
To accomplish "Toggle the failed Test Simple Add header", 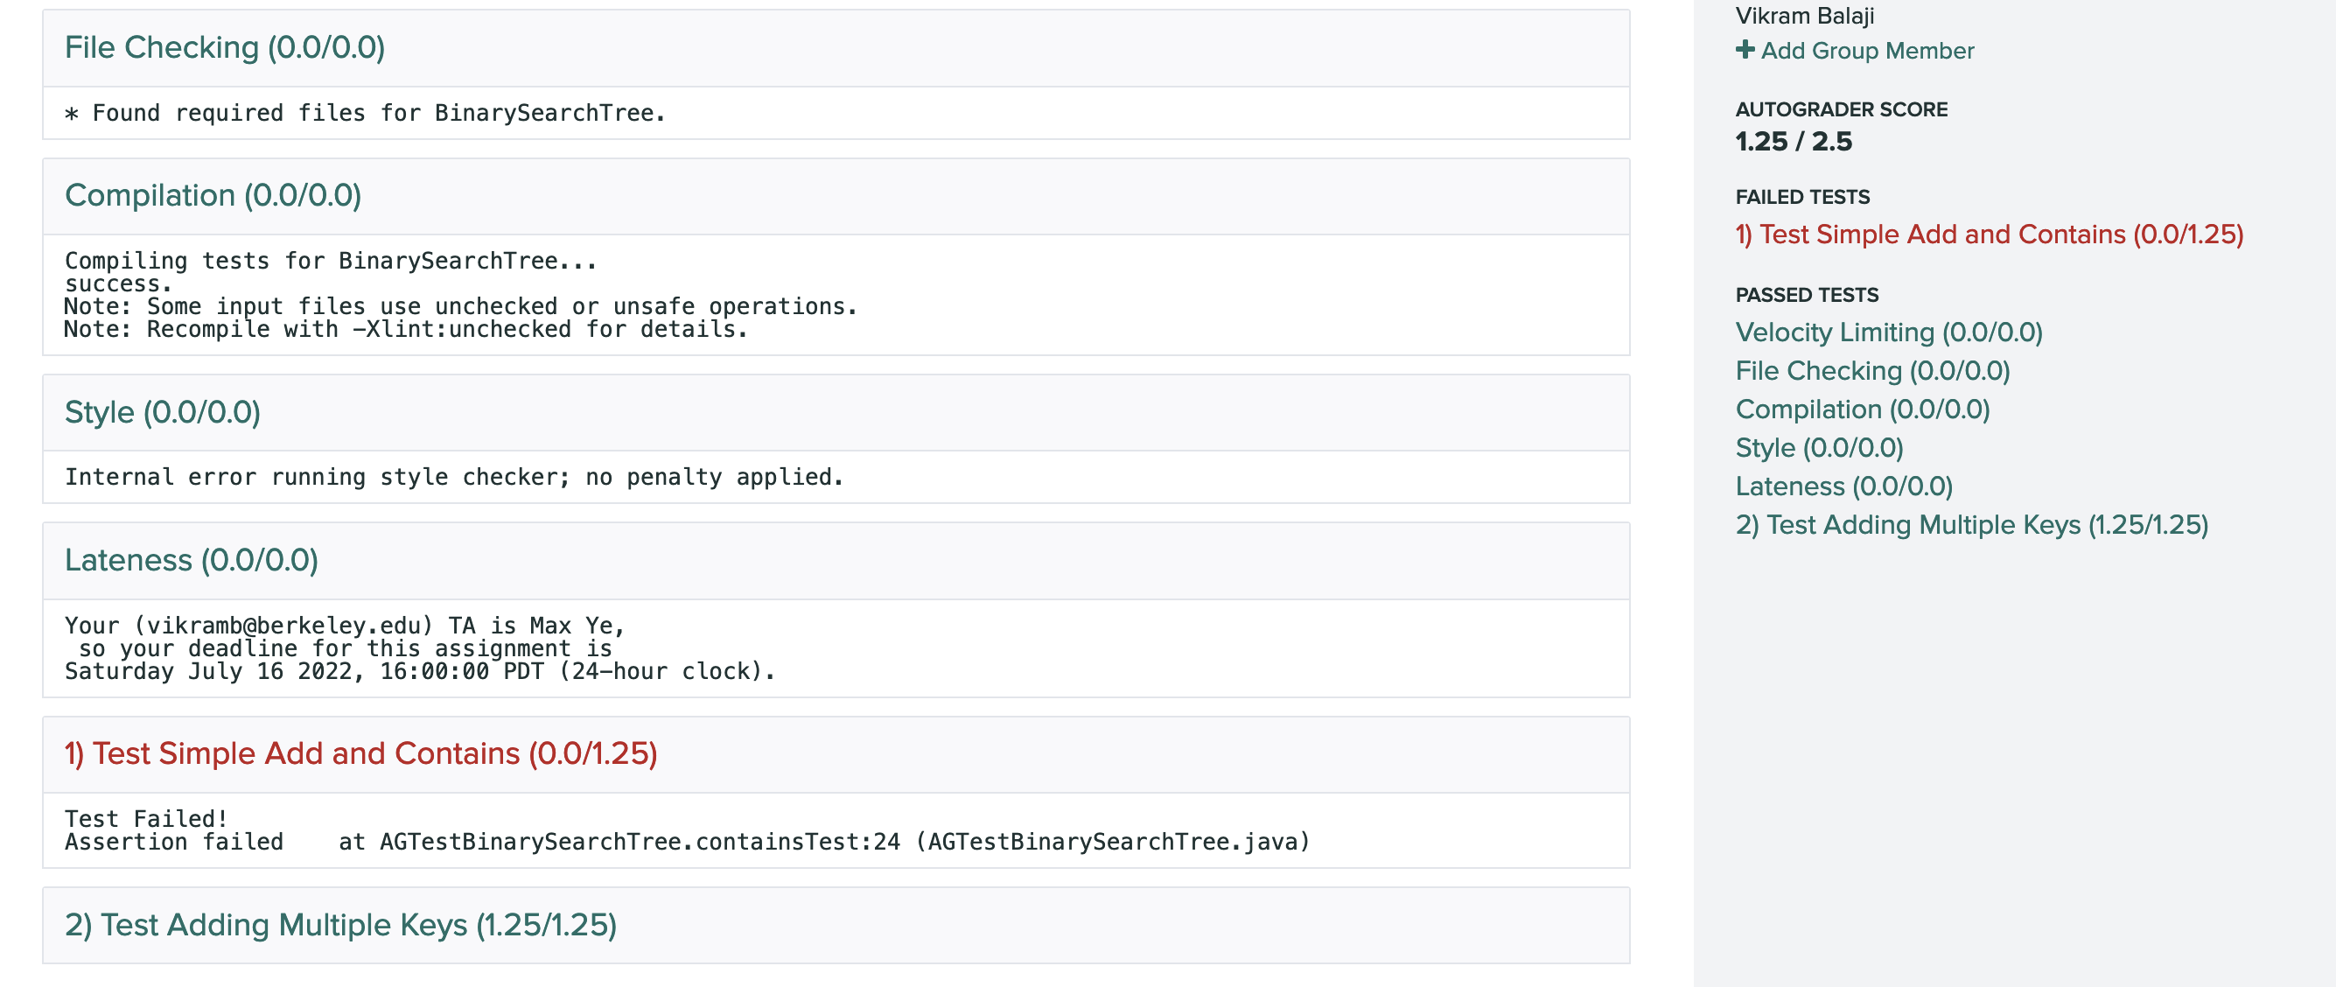I will pyautogui.click(x=360, y=754).
